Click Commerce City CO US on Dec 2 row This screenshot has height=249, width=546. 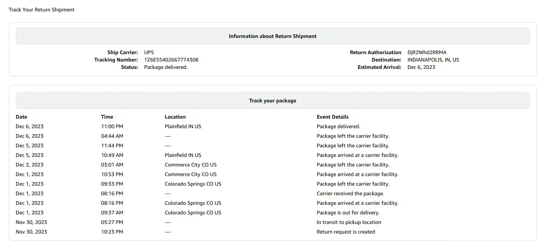click(190, 165)
